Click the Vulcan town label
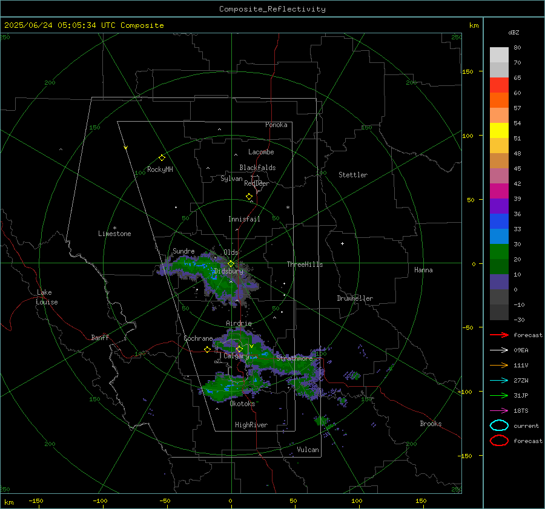This screenshot has width=545, height=509. tap(308, 450)
